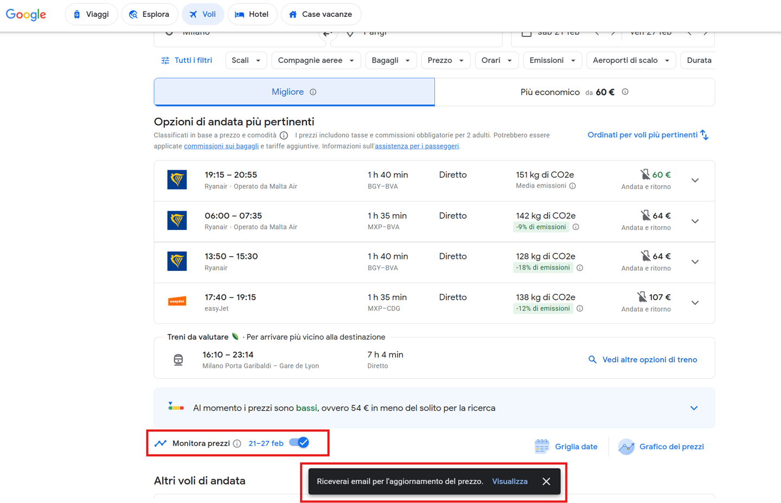This screenshot has height=503, width=781.
Task: Open the Emissioni filter dropdown
Action: 553,60
